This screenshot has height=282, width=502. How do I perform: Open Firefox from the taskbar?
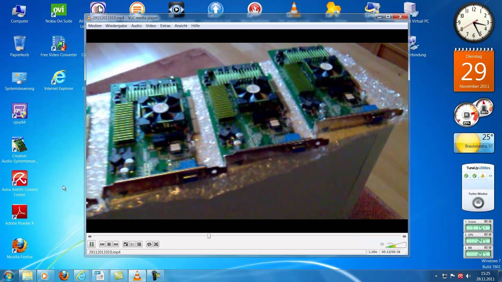(x=64, y=276)
